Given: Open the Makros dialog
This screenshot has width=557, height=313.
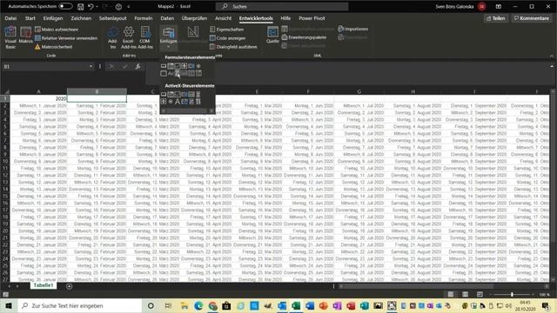Looking at the screenshot, I should point(25,36).
